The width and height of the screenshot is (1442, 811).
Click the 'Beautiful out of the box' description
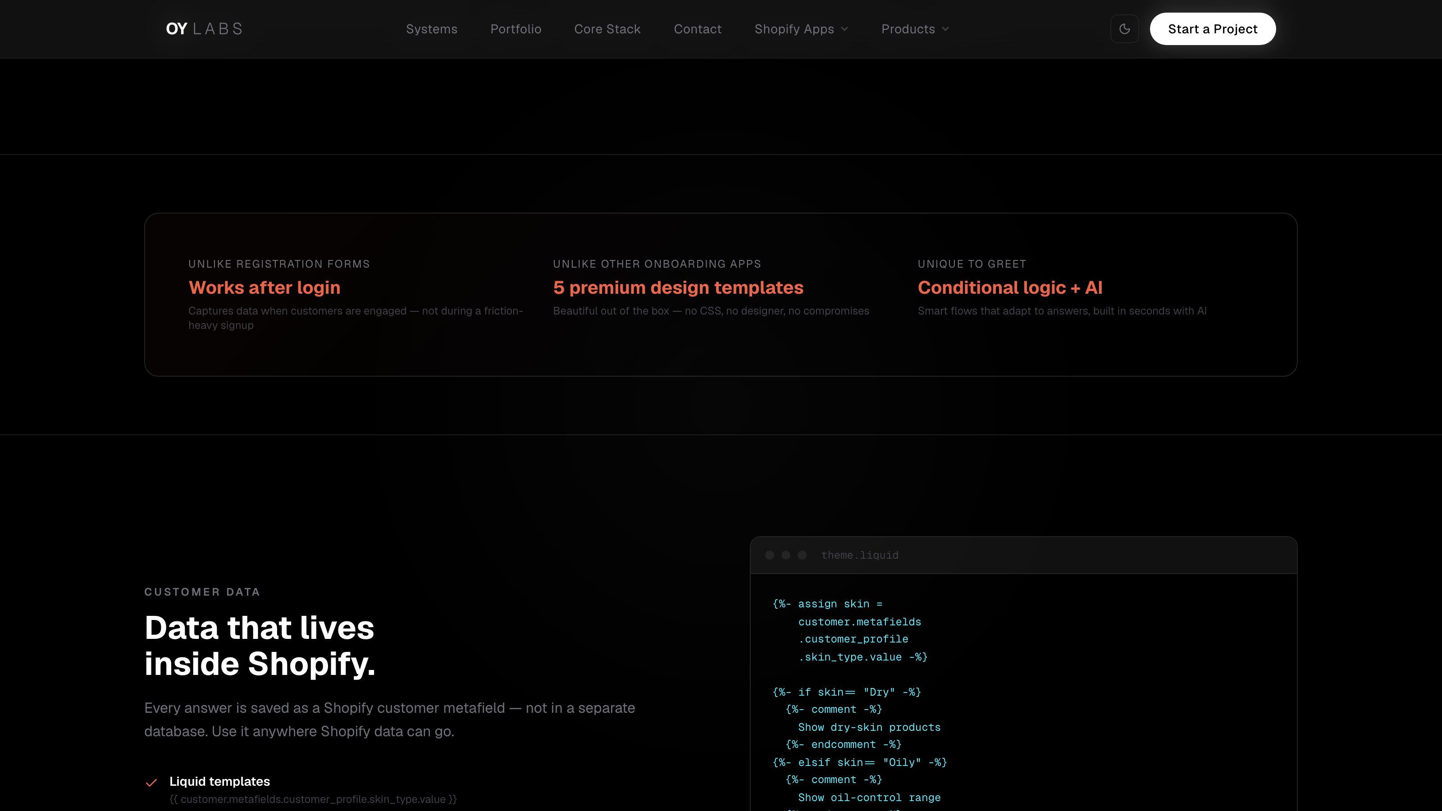[x=711, y=310]
